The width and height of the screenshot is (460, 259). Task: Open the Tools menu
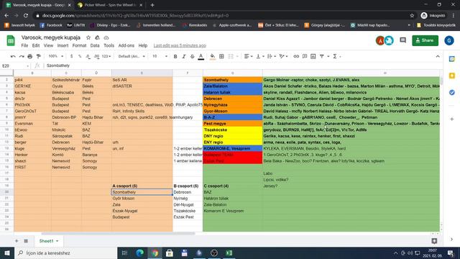click(109, 45)
